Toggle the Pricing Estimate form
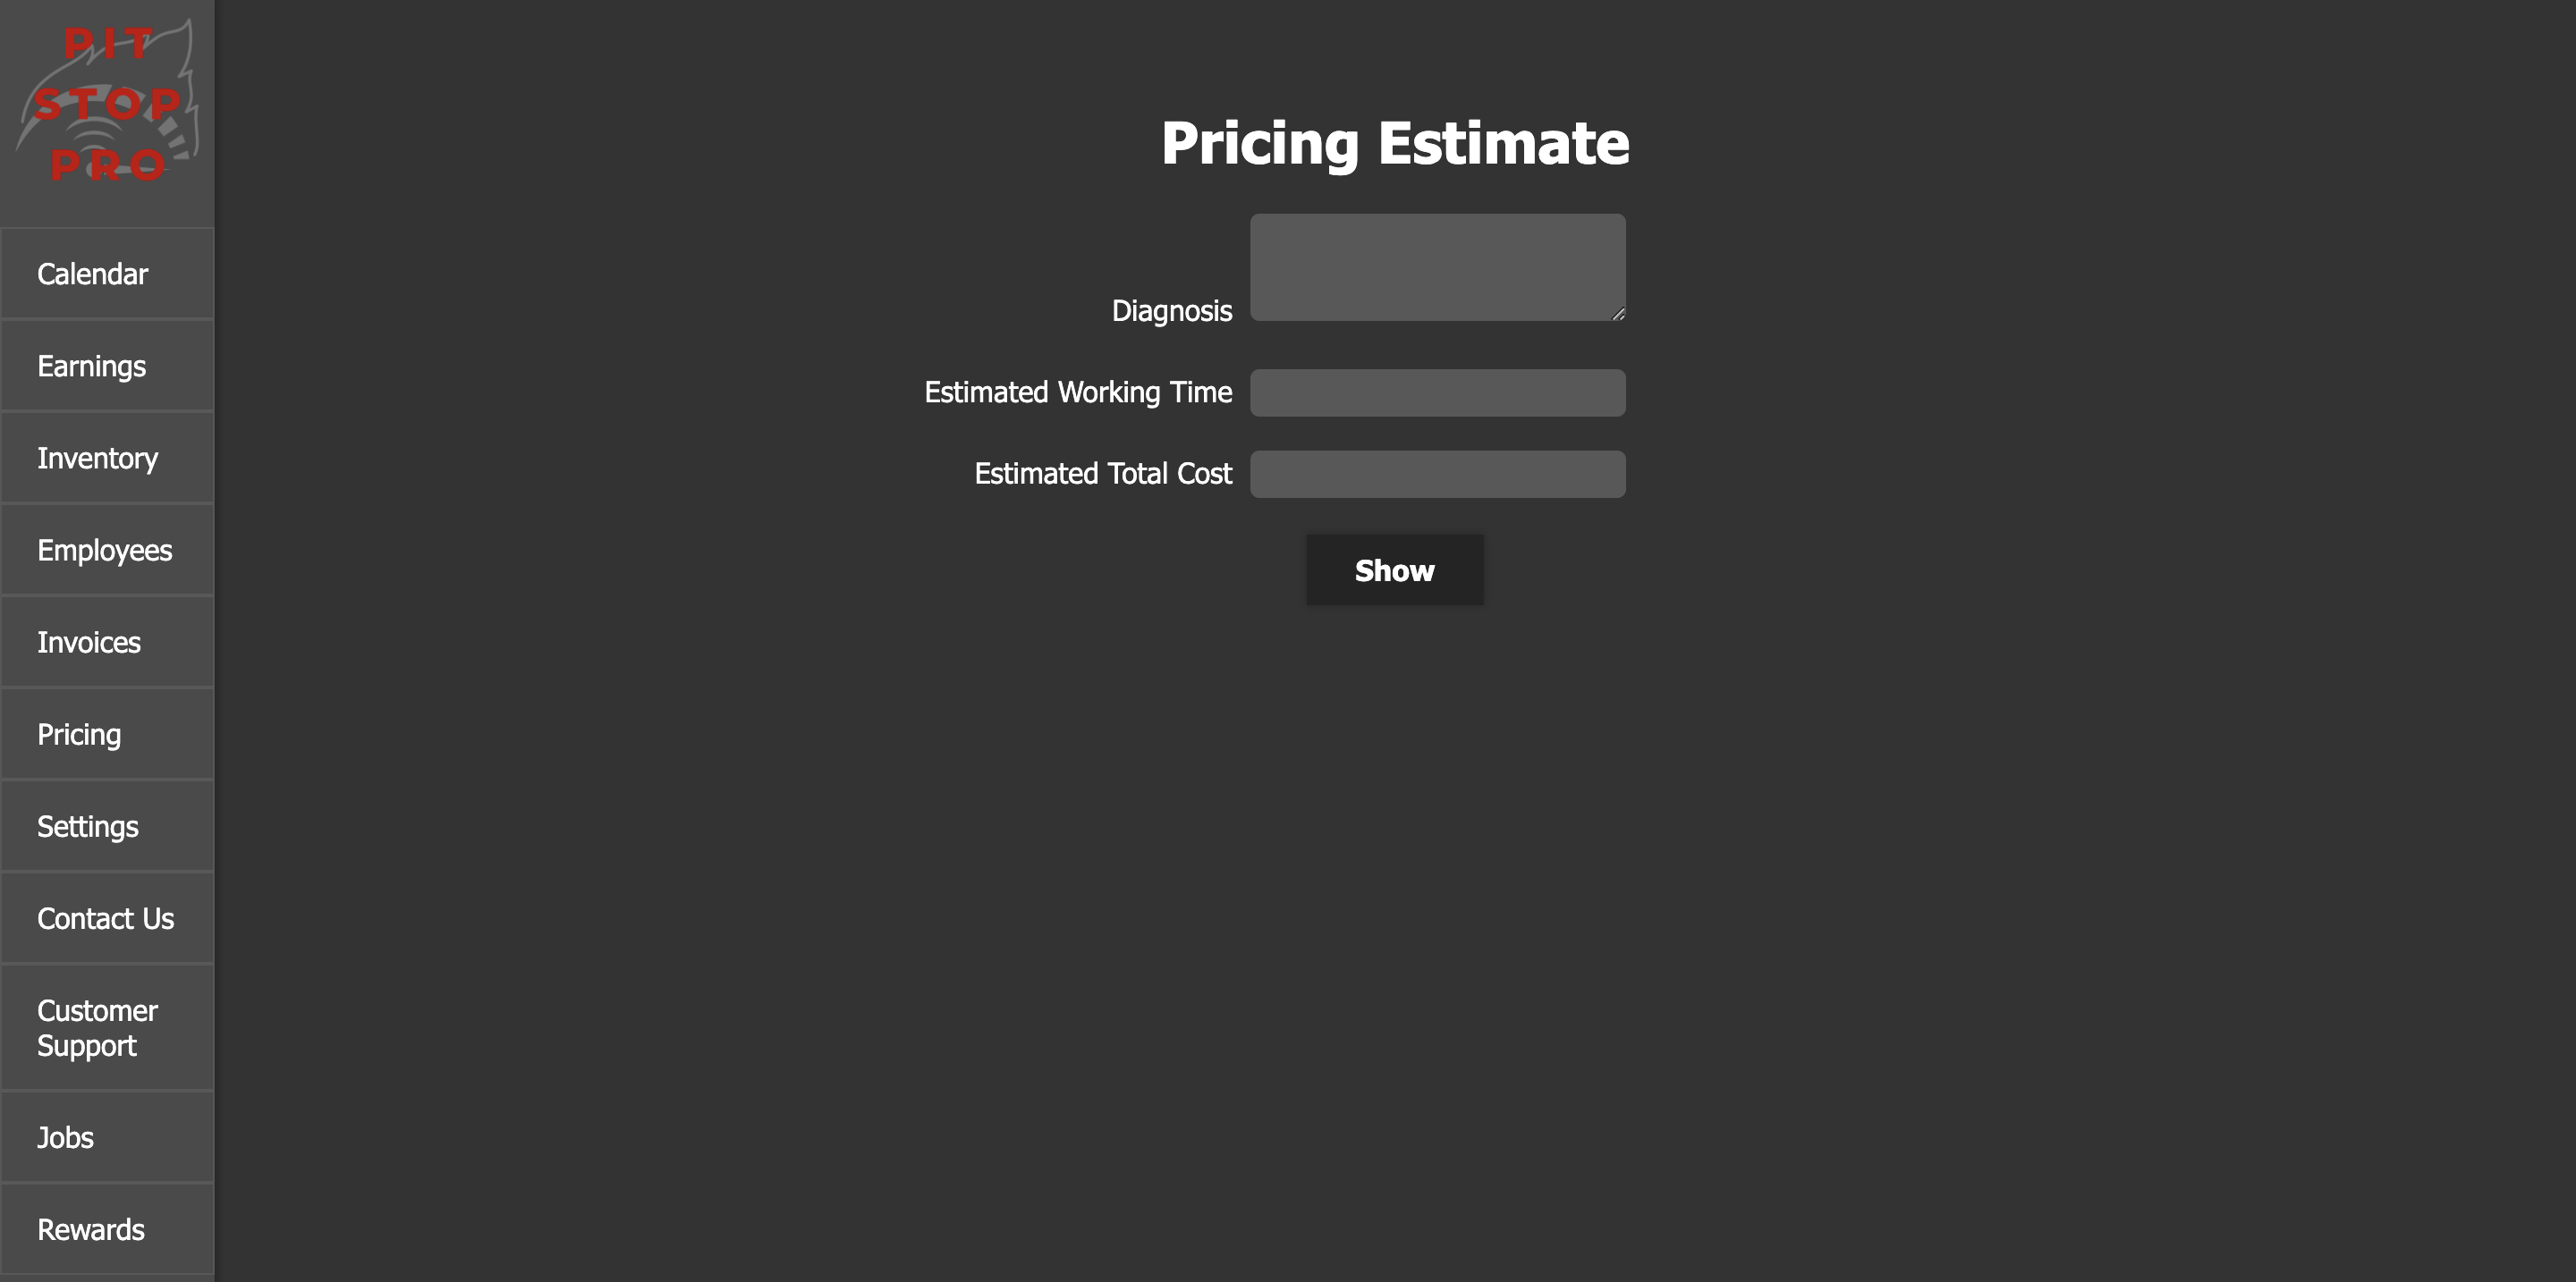This screenshot has width=2576, height=1282. 1394,569
